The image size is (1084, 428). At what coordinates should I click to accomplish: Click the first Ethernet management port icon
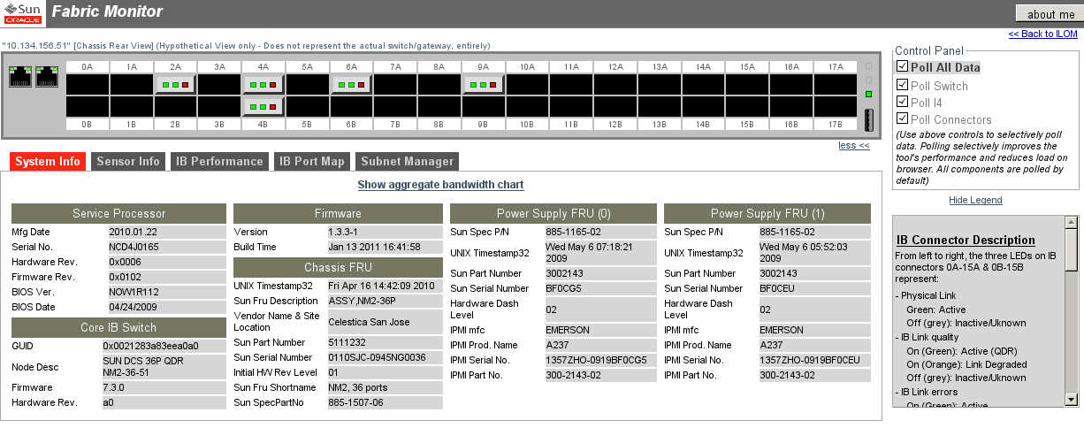(x=19, y=76)
